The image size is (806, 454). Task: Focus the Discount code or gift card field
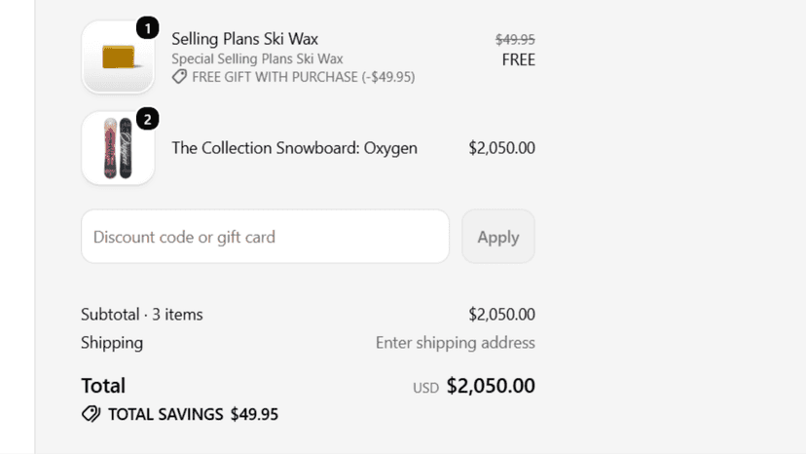coord(265,237)
